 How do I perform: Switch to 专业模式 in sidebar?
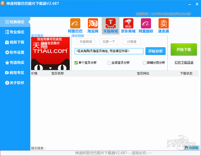point(15,32)
